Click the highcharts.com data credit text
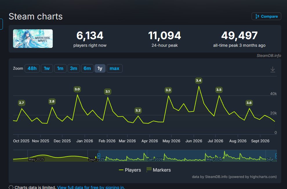Viewport: 287px width, 189px height. pyautogui.click(x=234, y=177)
